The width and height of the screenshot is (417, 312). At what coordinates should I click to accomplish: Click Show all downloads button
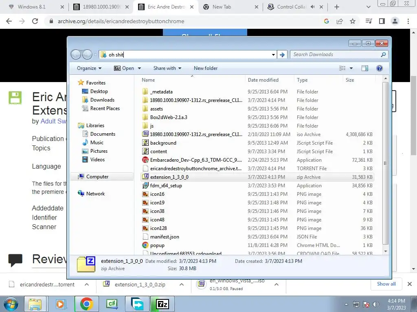pyautogui.click(x=386, y=284)
